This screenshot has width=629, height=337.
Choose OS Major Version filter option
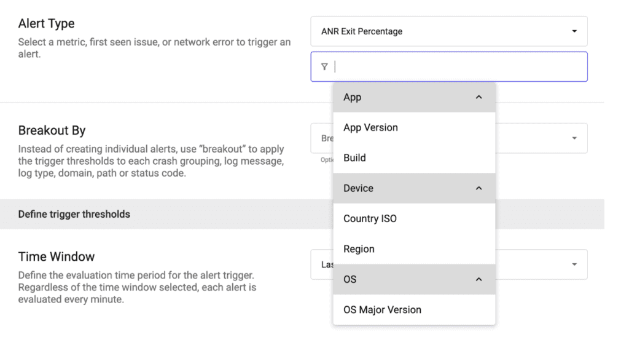pyautogui.click(x=382, y=310)
